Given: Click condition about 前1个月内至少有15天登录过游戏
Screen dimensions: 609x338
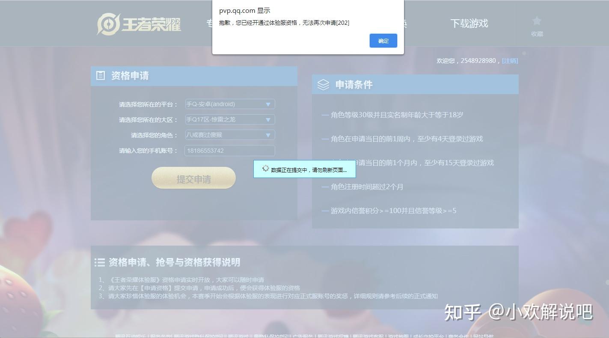Looking at the screenshot, I should [x=412, y=163].
